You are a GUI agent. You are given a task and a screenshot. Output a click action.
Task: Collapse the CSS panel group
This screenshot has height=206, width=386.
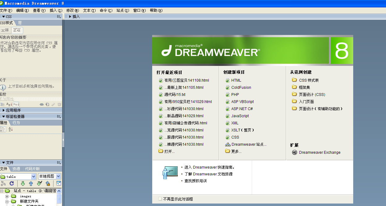coord(3,17)
